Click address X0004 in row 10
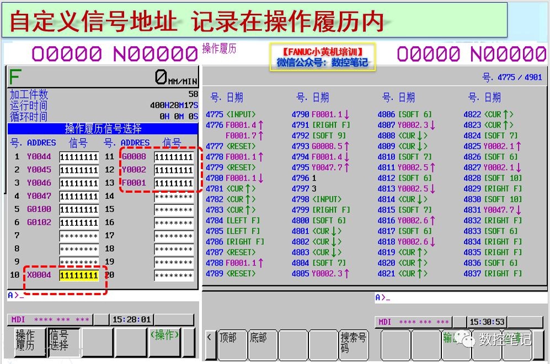This screenshot has width=550, height=364. pyautogui.click(x=39, y=275)
